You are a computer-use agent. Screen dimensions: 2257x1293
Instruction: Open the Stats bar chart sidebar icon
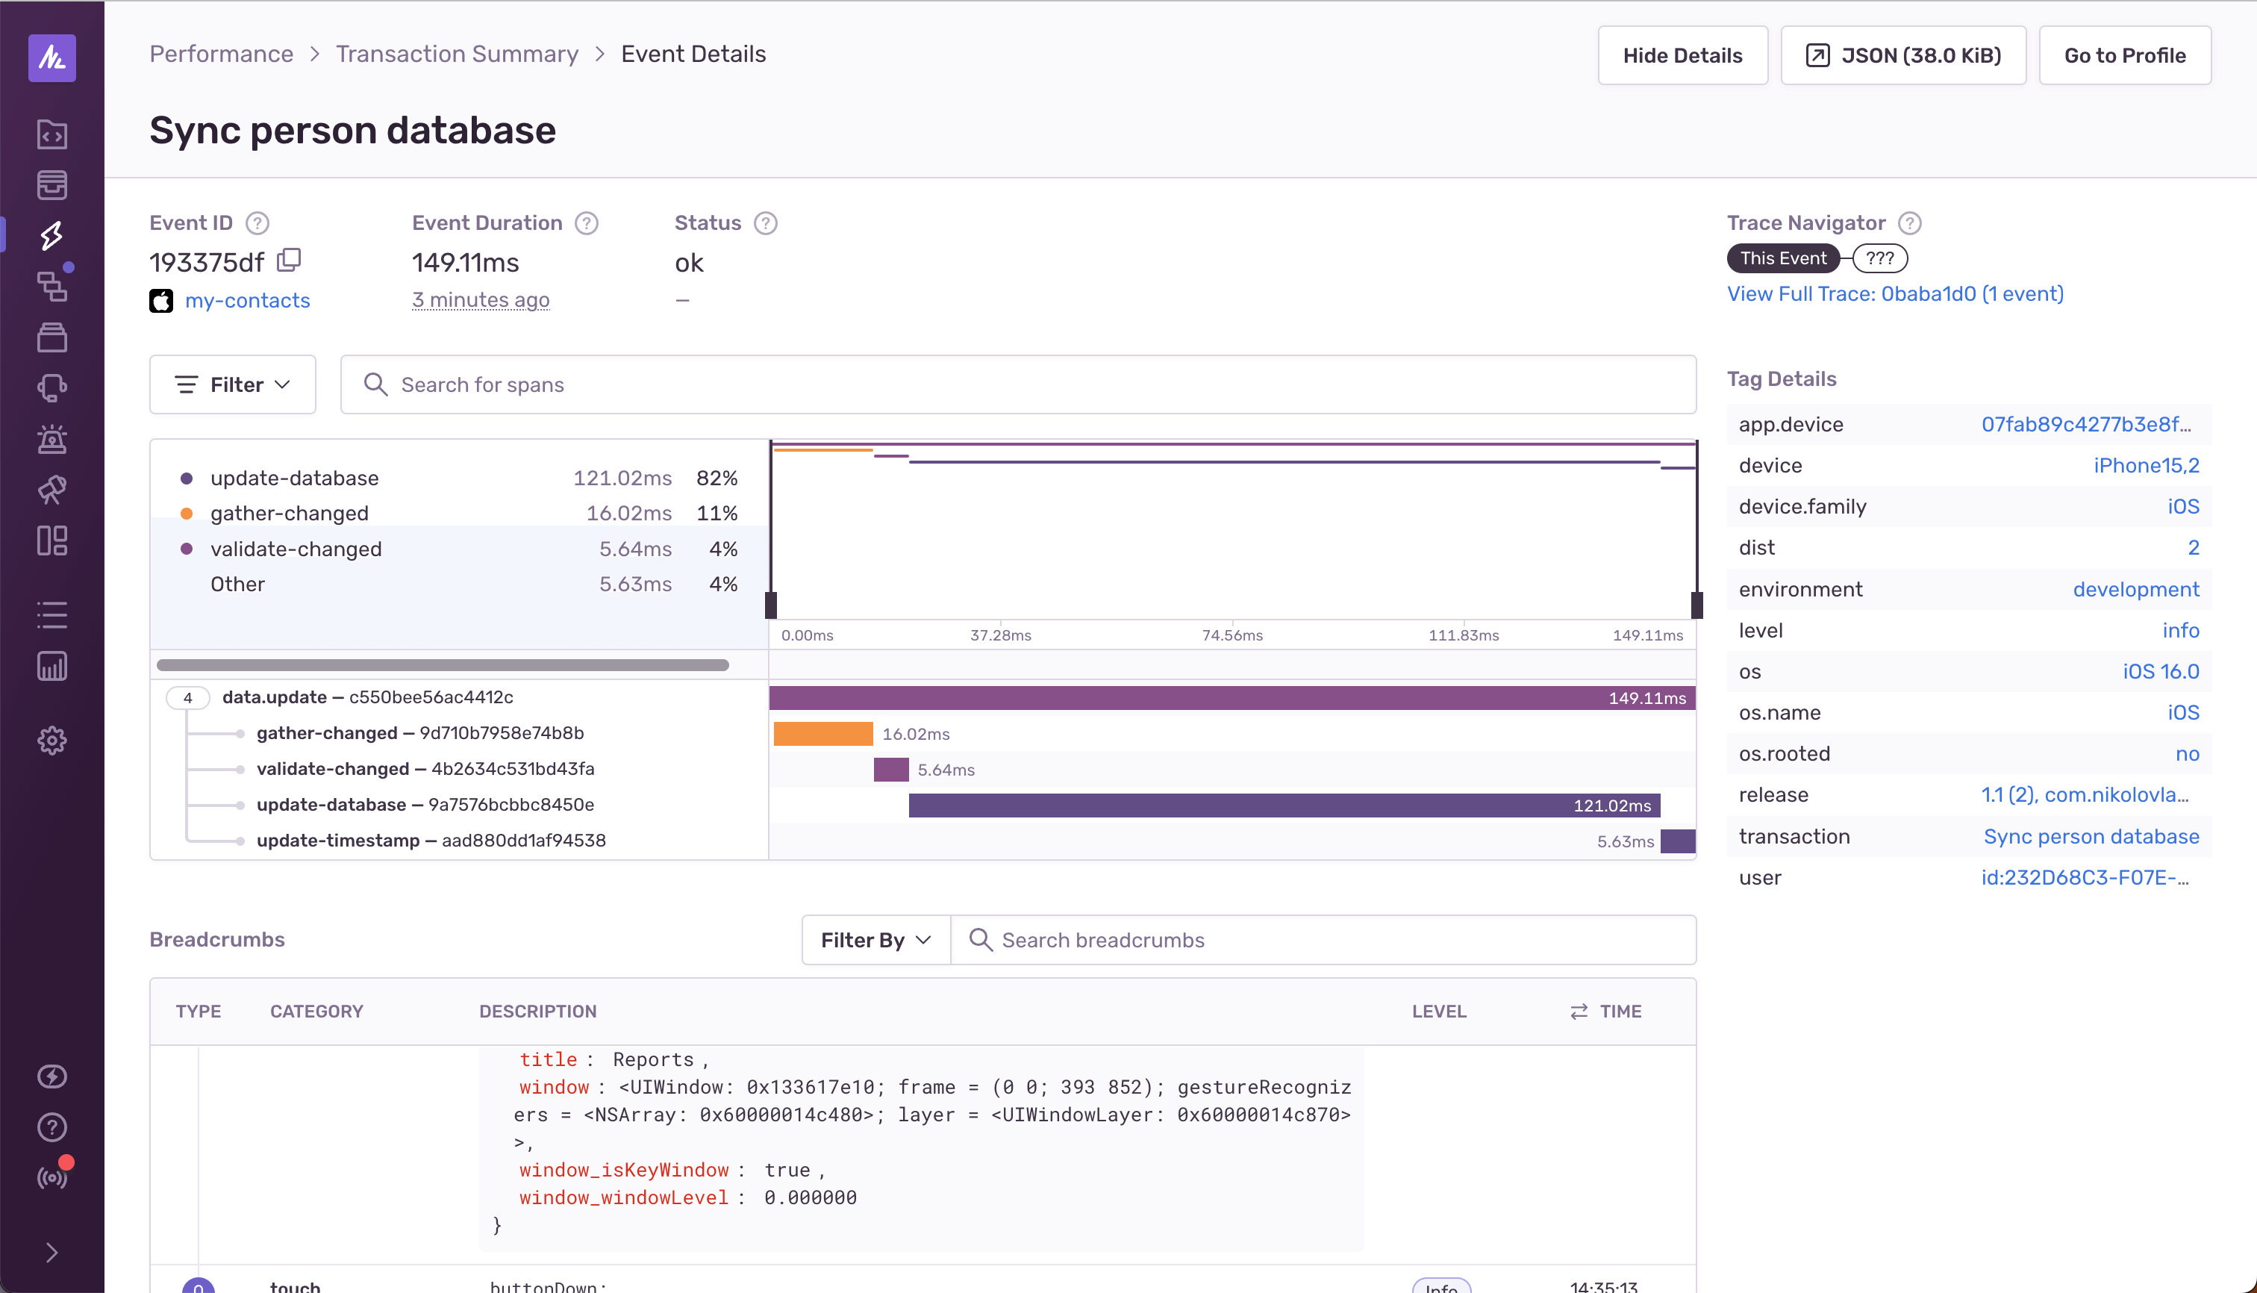coord(51,666)
